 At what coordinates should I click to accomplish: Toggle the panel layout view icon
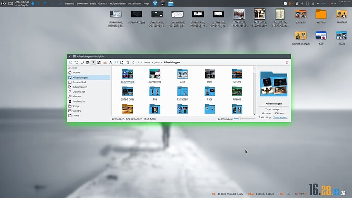point(88,62)
